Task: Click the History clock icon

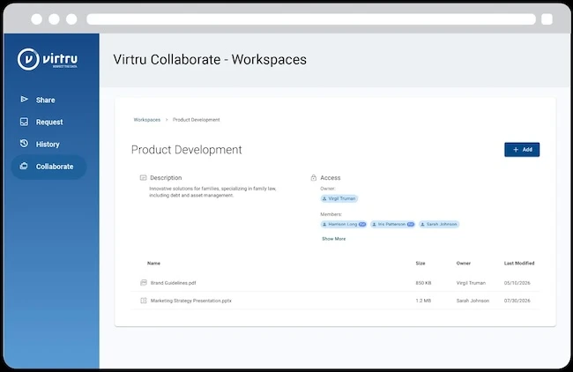Action: (24, 144)
